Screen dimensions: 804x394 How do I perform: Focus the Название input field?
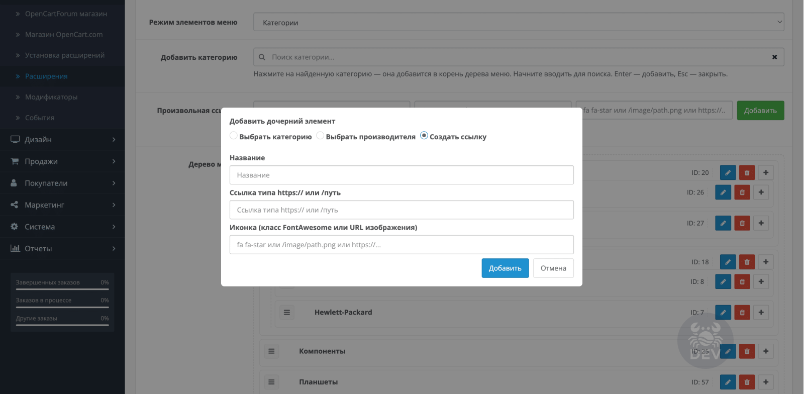[x=401, y=175]
